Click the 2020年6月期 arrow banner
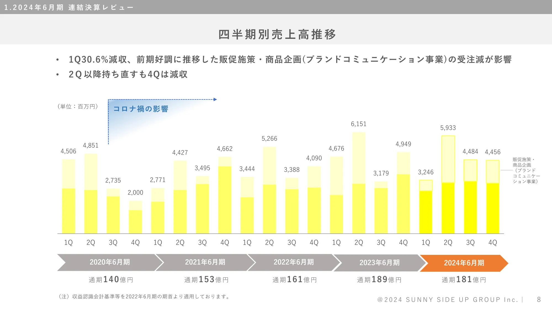Screen dimensions: 552x310 [110, 262]
